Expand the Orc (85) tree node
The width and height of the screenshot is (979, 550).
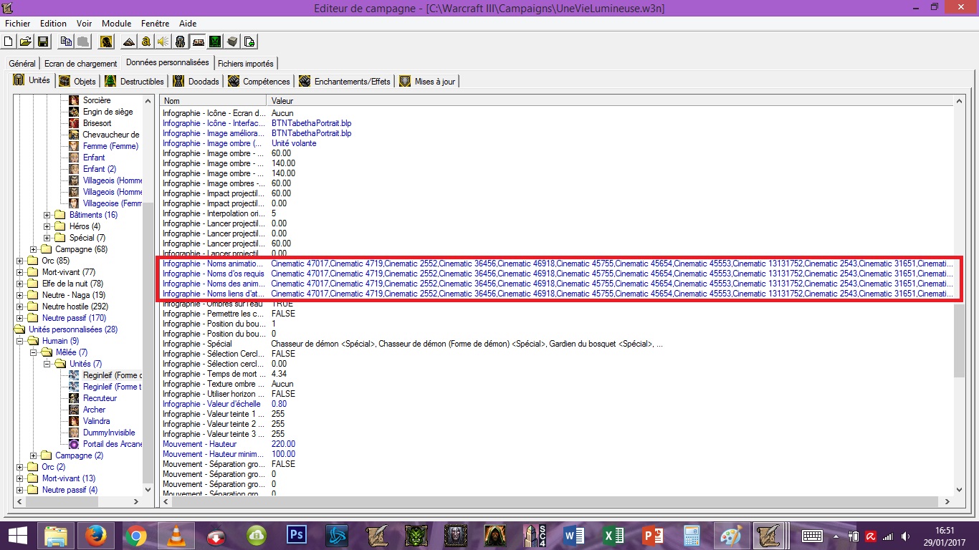pos(20,261)
